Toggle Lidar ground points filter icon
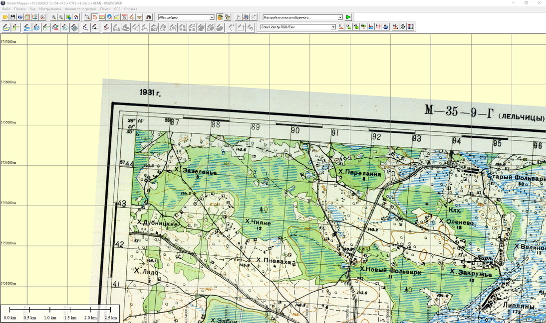 (341, 27)
